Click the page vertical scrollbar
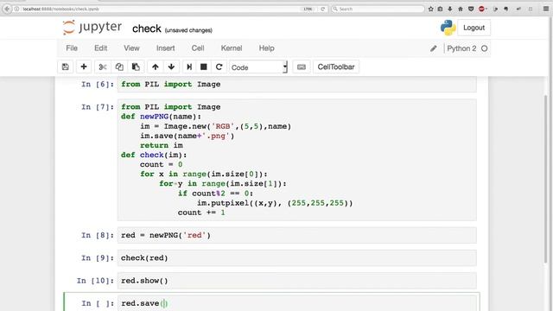The width and height of the screenshot is (553, 311). pyautogui.click(x=546, y=180)
